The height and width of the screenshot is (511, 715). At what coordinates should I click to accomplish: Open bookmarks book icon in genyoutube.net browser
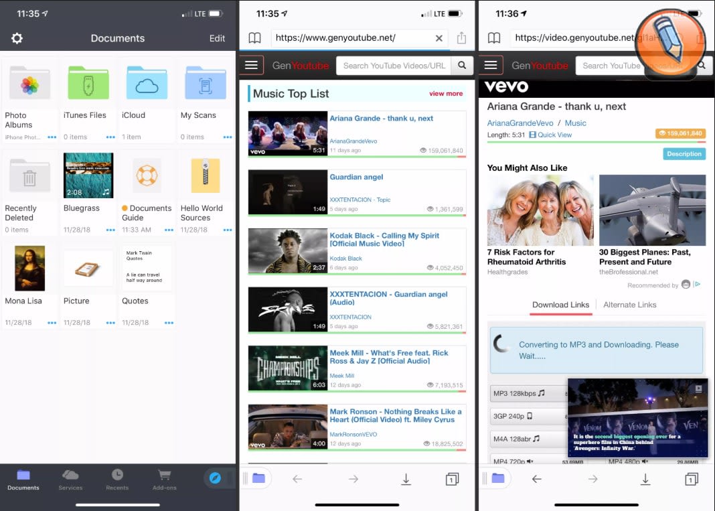[x=254, y=38]
